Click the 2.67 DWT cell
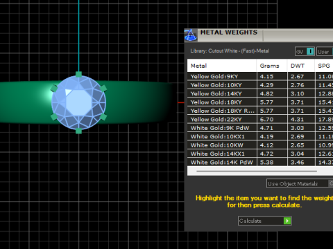The width and height of the screenshot is (333, 249). (301, 76)
